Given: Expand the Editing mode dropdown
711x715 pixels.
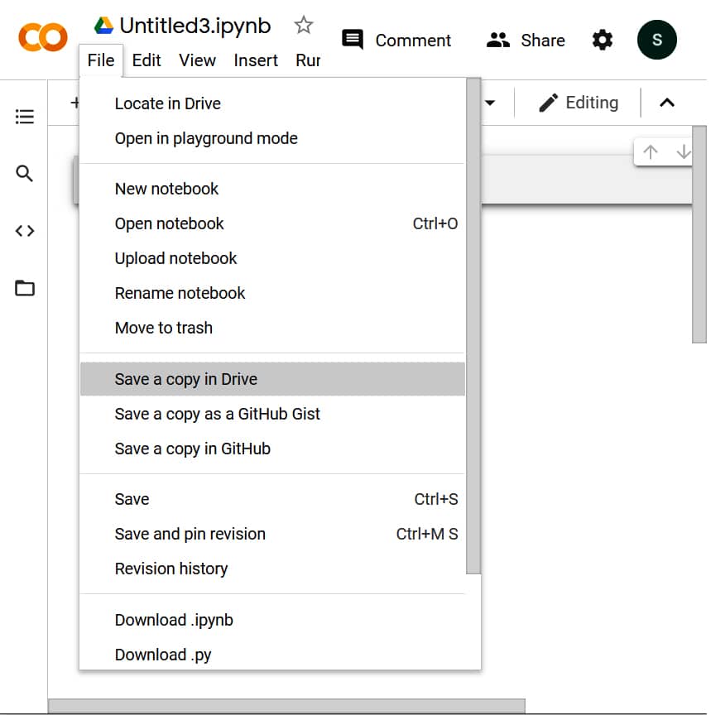Looking at the screenshot, I should click(579, 103).
